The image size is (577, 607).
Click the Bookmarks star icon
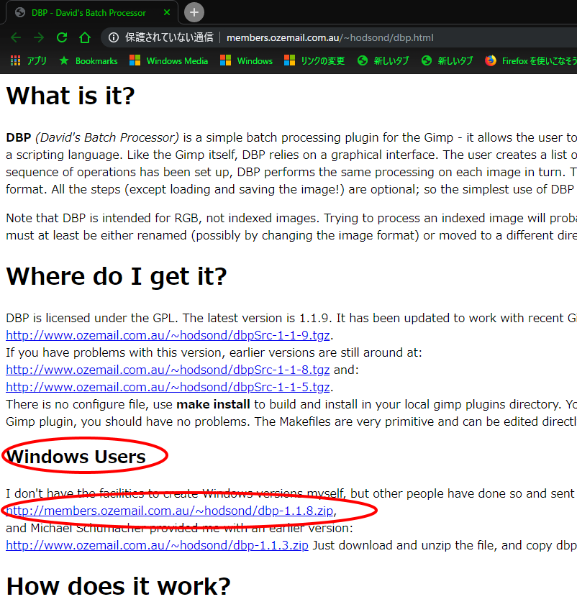[x=64, y=61]
